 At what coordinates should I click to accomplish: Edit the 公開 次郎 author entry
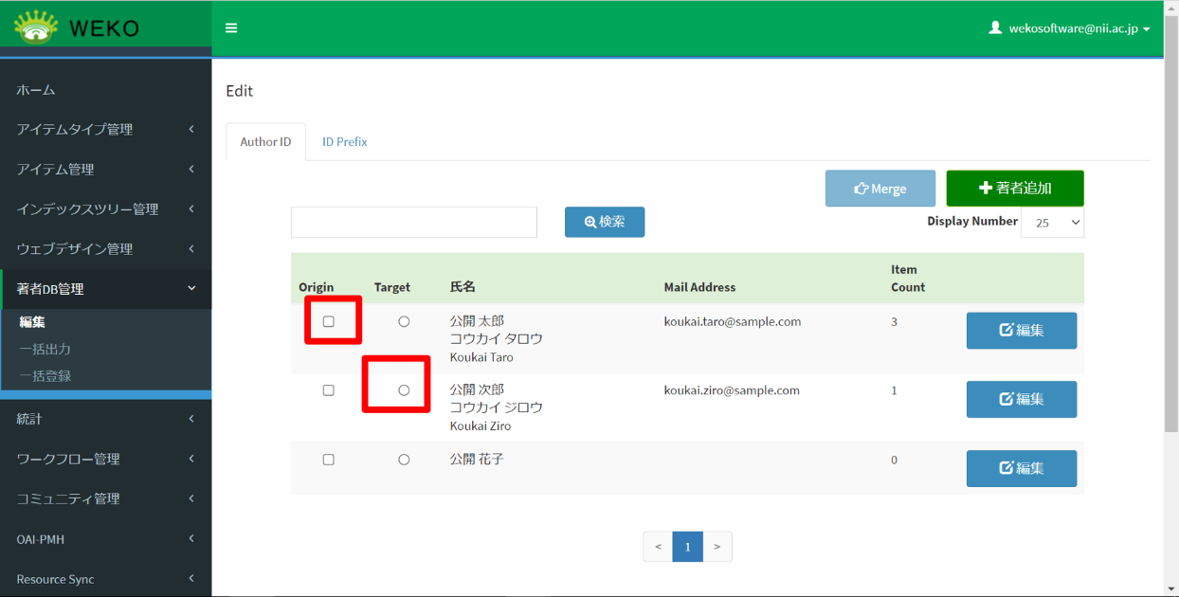1021,399
